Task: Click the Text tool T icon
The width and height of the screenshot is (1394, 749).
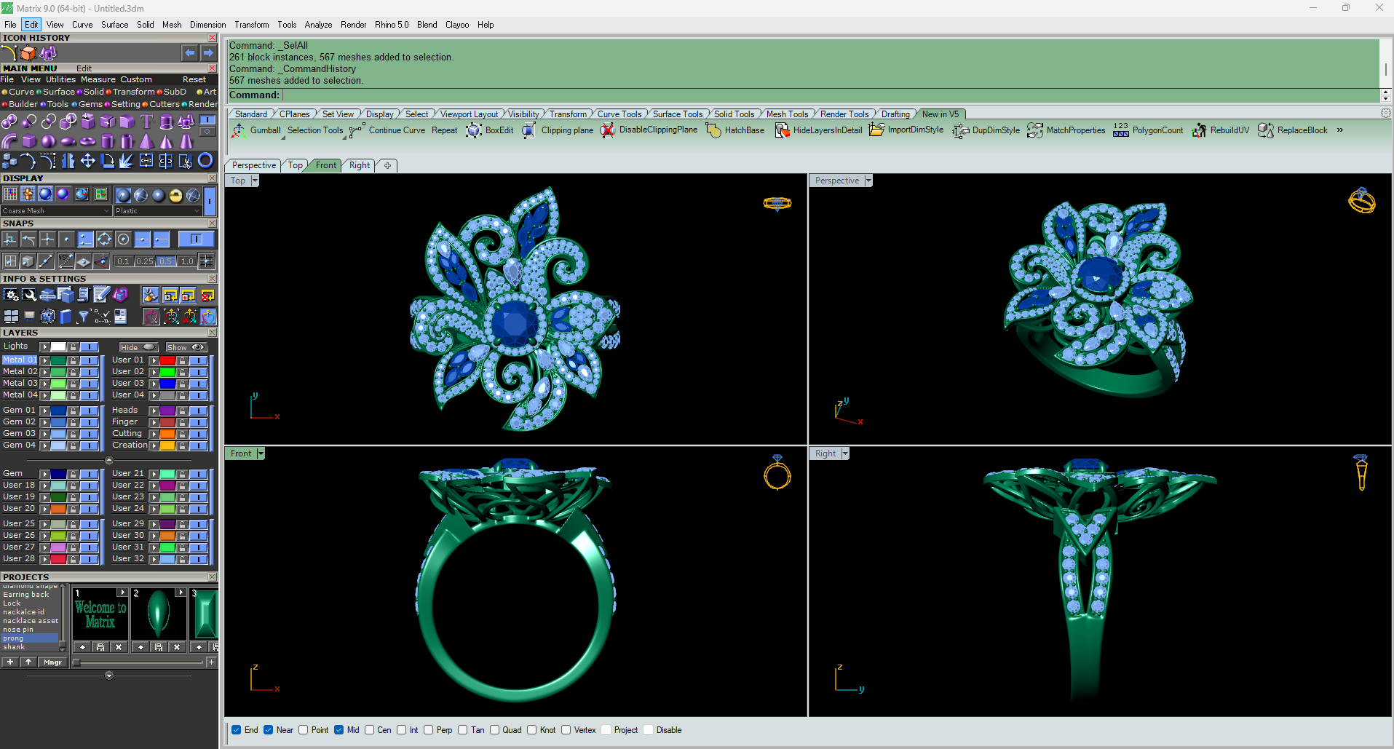Action: coord(146,122)
